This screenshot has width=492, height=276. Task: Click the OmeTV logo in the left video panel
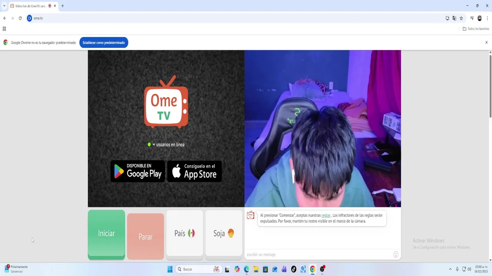(x=166, y=102)
